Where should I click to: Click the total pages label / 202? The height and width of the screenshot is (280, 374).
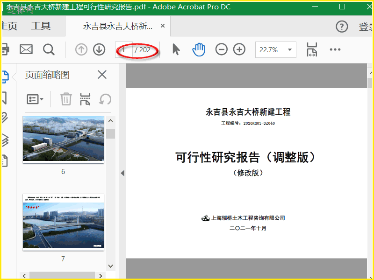pos(143,50)
